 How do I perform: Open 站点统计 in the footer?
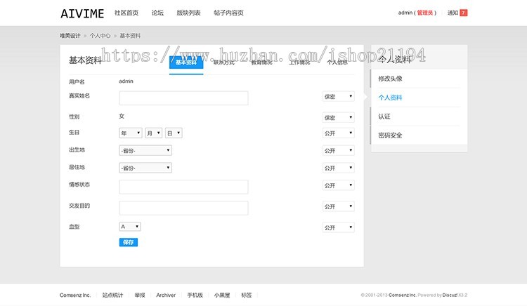112,295
